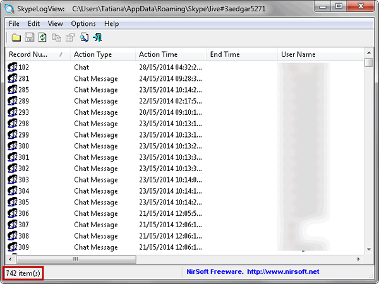Click the 20/05/2014 09:10 action time cell
379x284 pixels.
(171, 112)
